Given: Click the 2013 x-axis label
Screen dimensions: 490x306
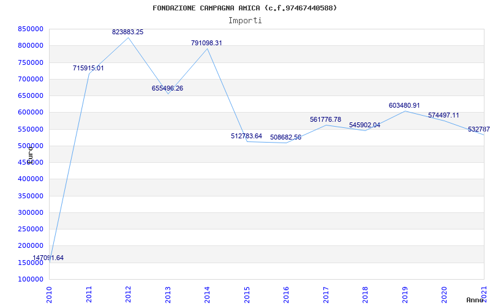Looking at the screenshot, I should [168, 295].
